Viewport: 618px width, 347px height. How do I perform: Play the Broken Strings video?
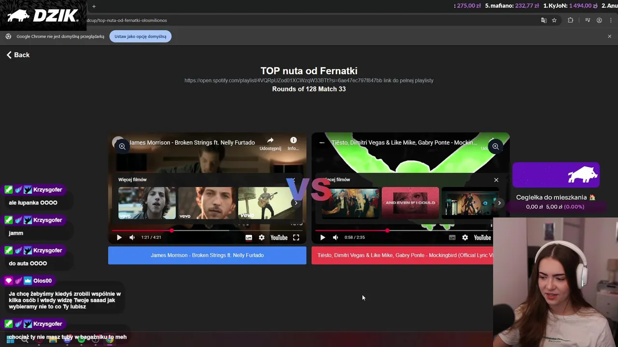[x=119, y=238]
